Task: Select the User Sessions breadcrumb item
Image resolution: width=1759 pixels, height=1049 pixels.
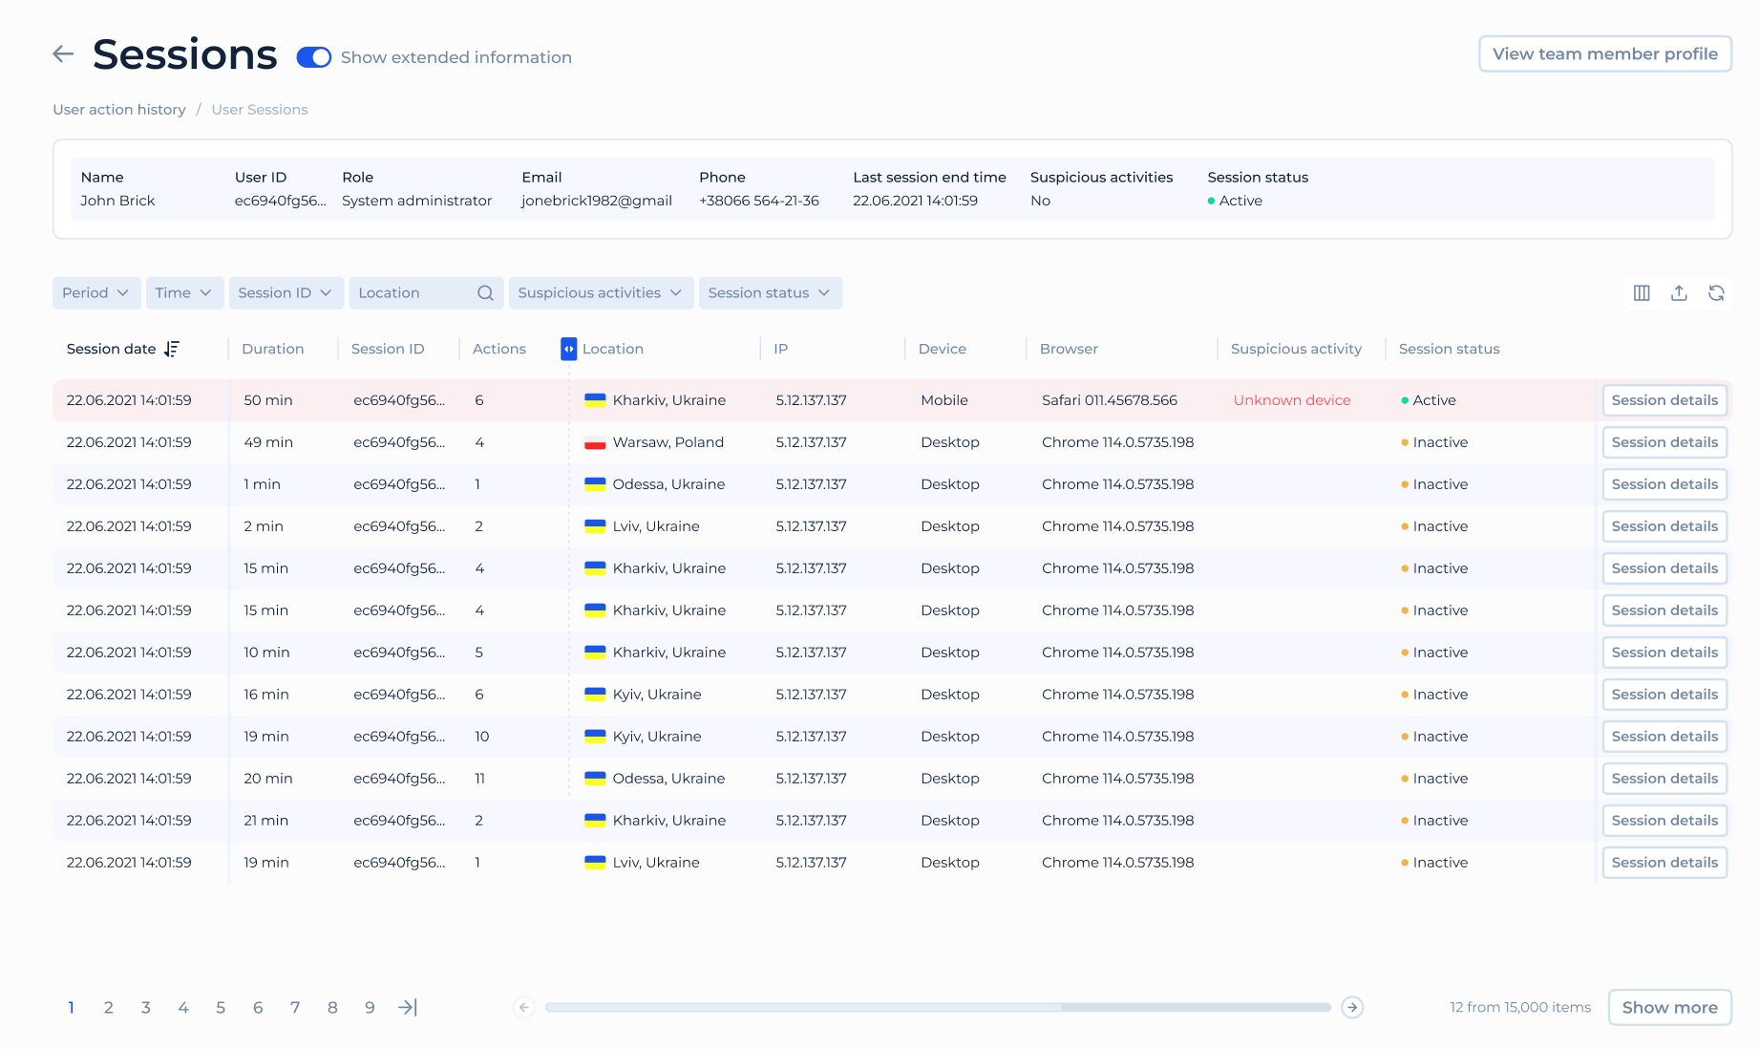Action: [x=260, y=109]
